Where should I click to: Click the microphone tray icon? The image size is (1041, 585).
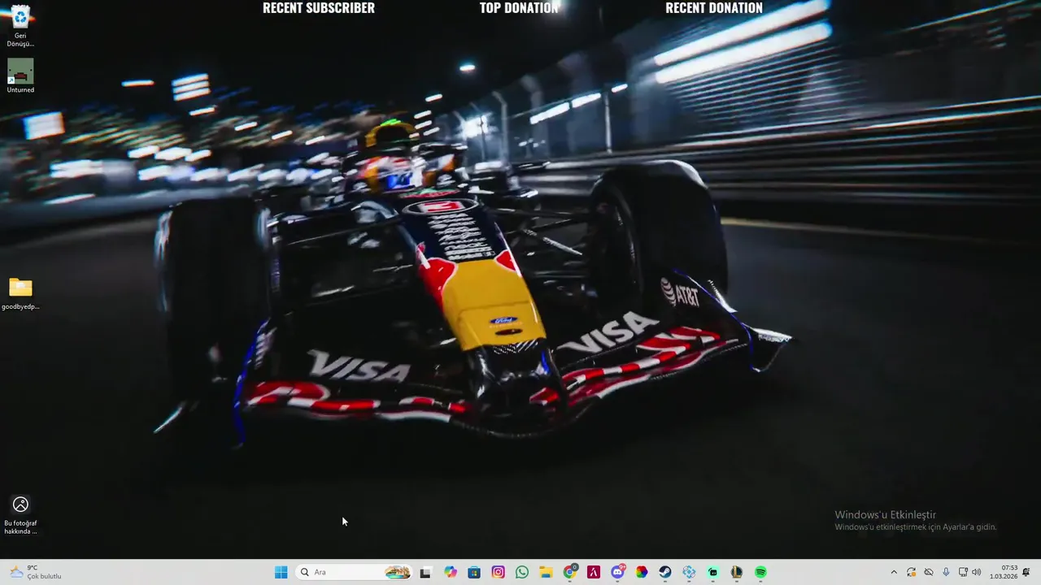[x=946, y=572]
